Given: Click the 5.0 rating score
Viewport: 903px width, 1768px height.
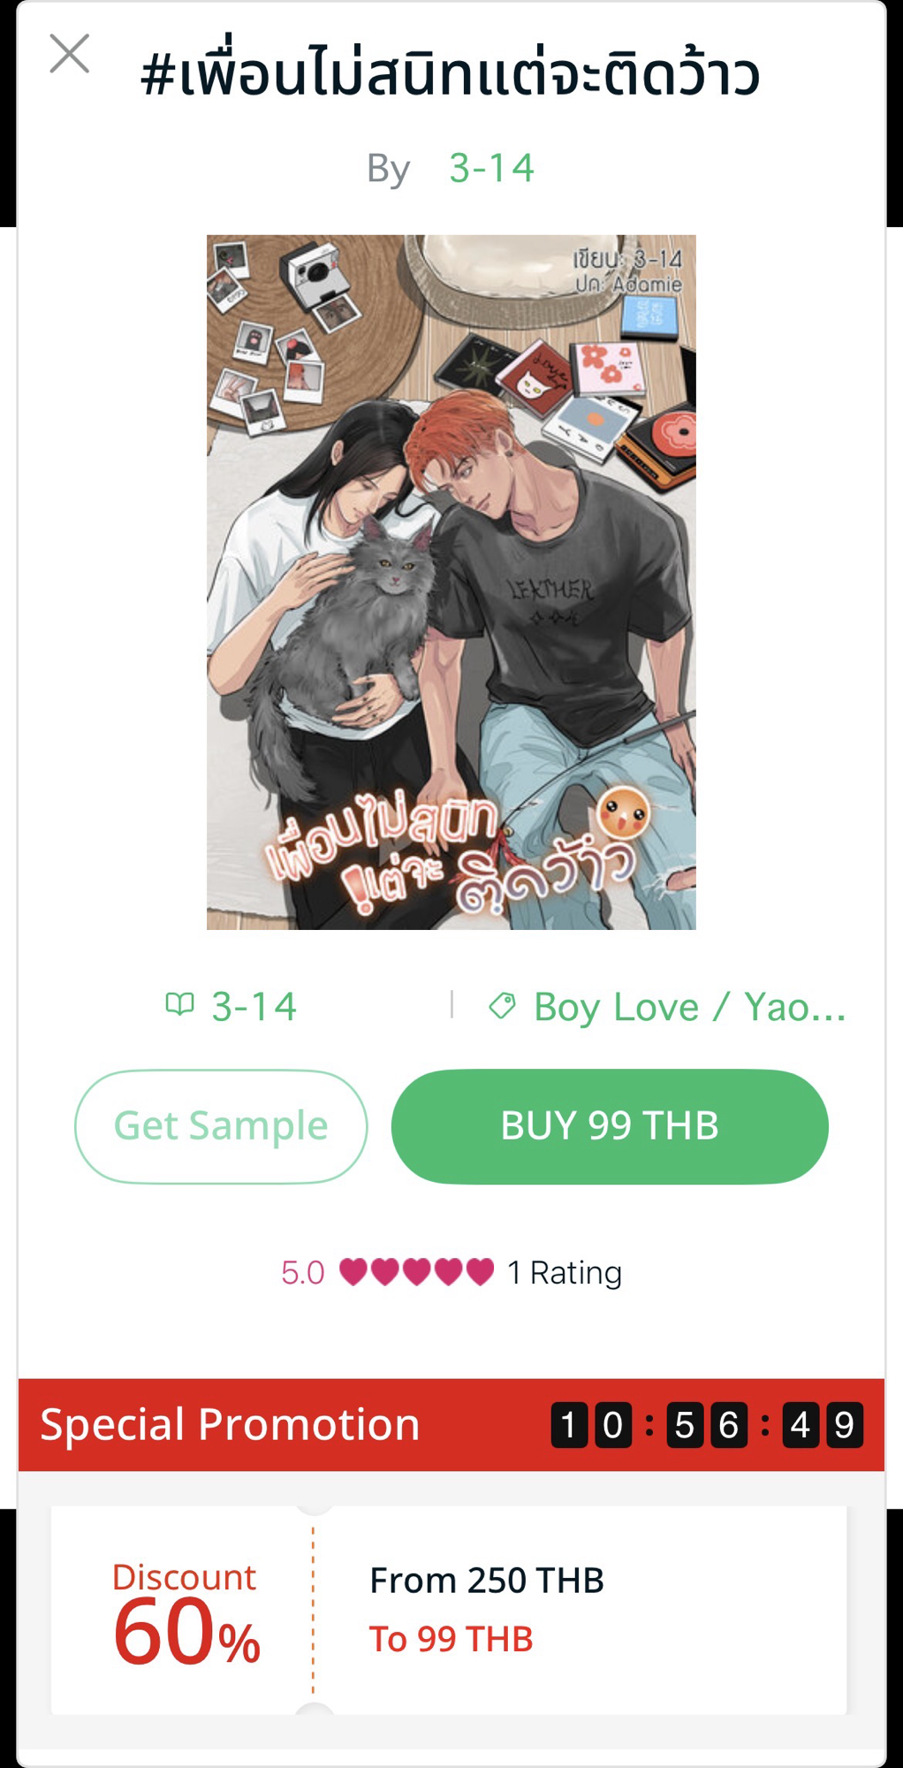Looking at the screenshot, I should (x=303, y=1273).
